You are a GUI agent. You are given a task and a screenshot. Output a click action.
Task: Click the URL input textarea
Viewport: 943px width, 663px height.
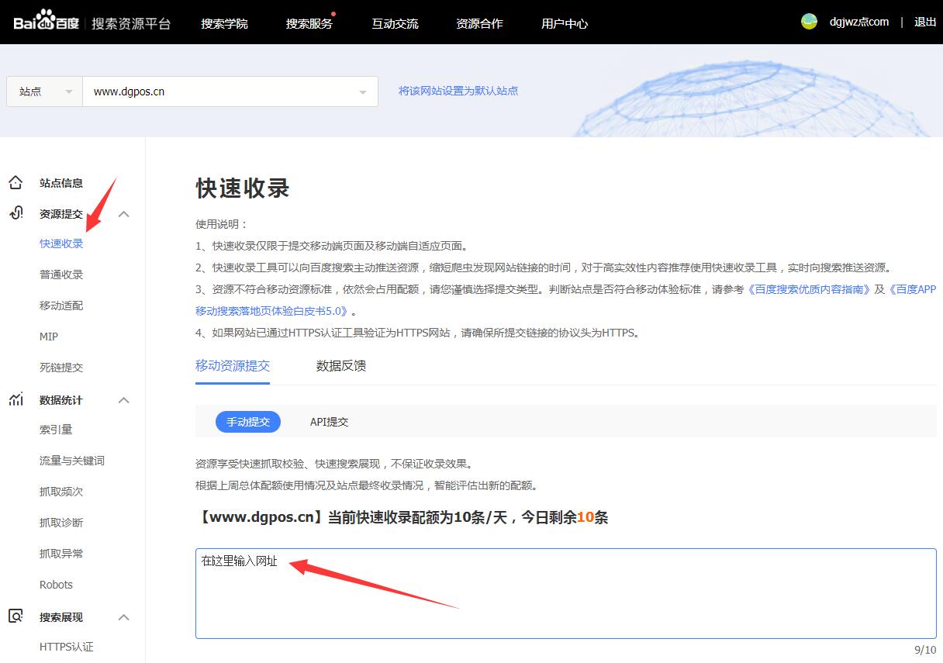[566, 593]
